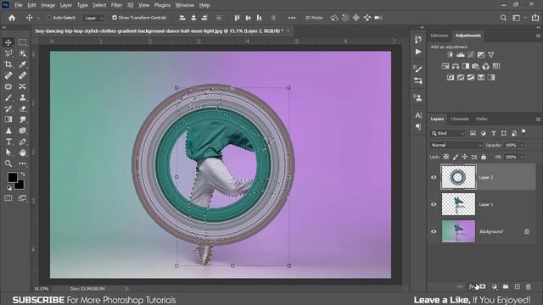
Task: Open the Layers panel flyout menu
Action: pyautogui.click(x=538, y=119)
